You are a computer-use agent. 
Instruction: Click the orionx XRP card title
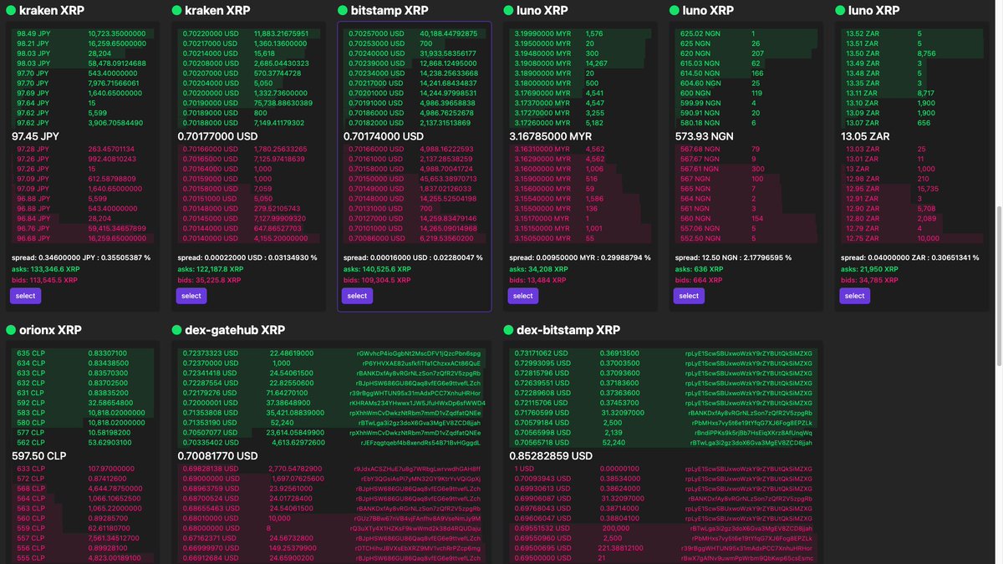pyautogui.click(x=50, y=330)
